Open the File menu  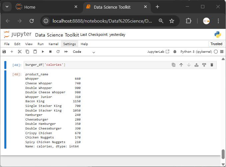point(7,44)
